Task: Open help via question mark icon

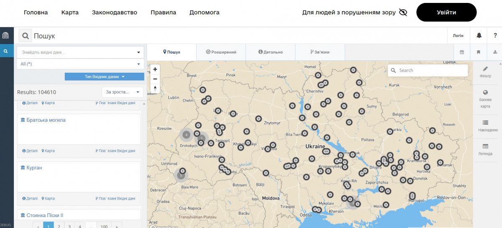Action: coord(495,36)
